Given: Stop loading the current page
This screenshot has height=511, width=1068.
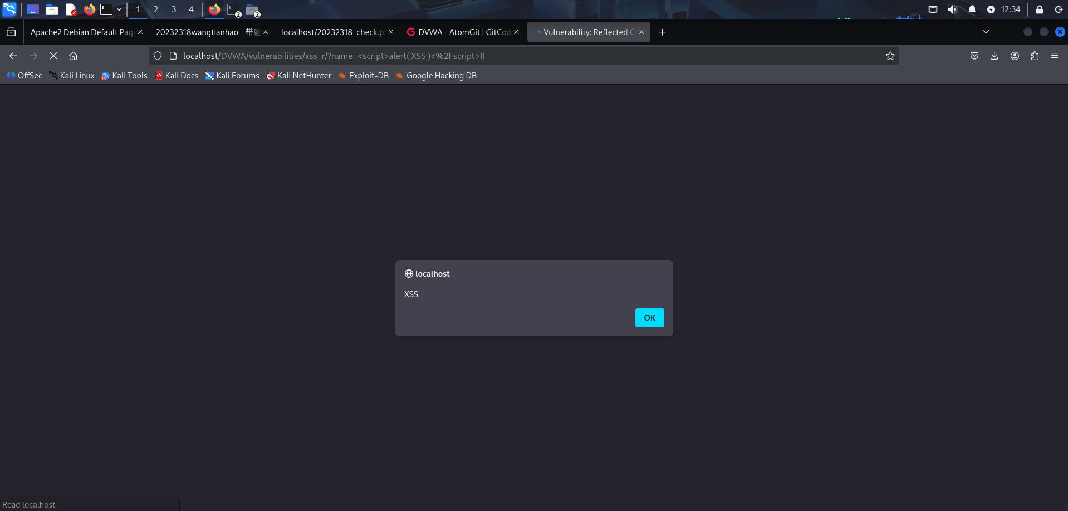Looking at the screenshot, I should click(53, 56).
